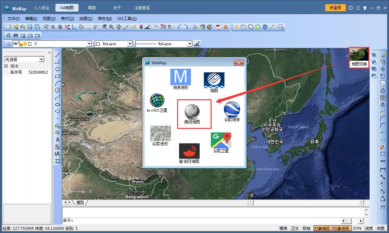This screenshot has height=233, width=389.
Task: Click the Rotate tool in right toolbar
Action: 383,76
